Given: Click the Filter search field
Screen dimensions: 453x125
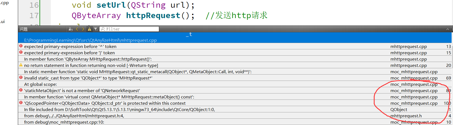Looking at the screenshot, I should (x=129, y=29).
